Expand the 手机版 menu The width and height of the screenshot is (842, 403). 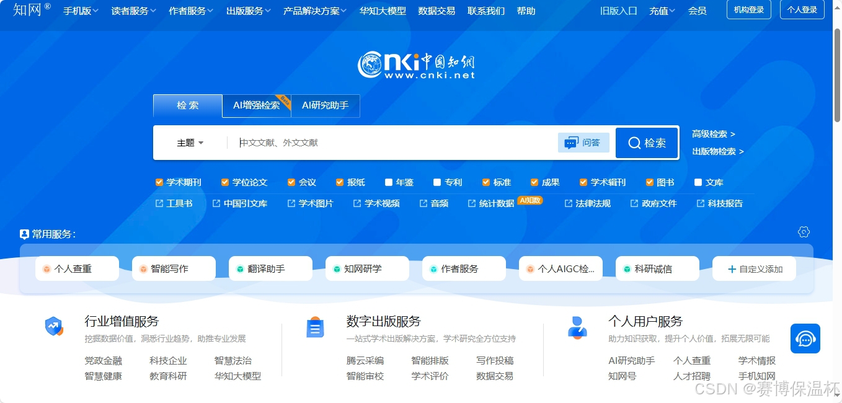tap(81, 11)
